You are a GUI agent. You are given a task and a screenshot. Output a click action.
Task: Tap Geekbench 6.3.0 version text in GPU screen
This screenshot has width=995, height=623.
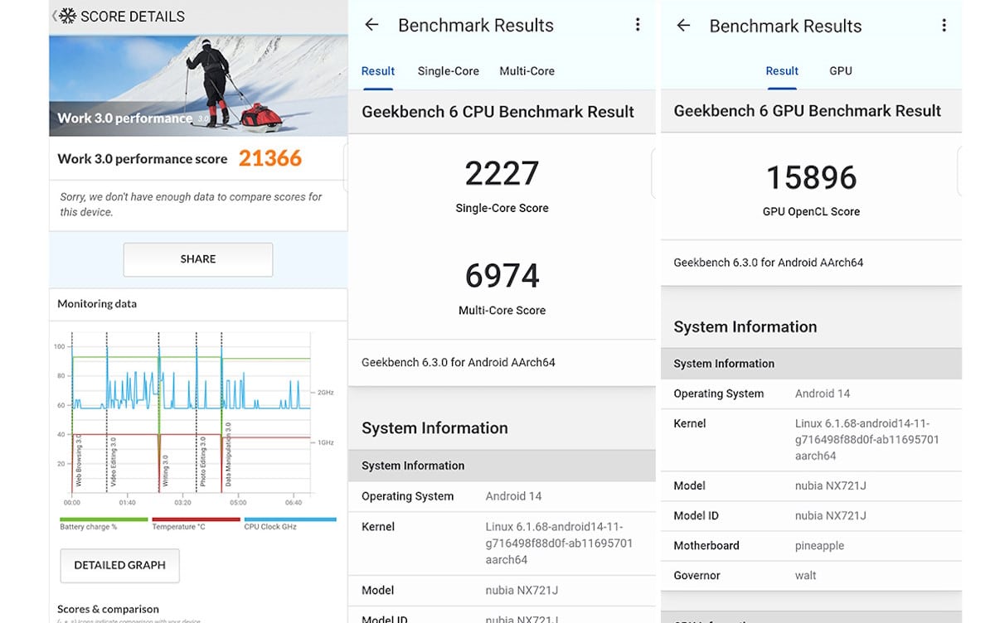(769, 263)
